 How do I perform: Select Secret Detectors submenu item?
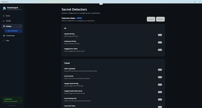tap(13, 31)
